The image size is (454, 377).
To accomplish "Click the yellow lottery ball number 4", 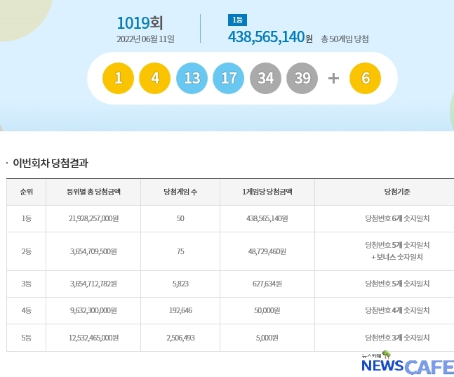I will pyautogui.click(x=155, y=78).
